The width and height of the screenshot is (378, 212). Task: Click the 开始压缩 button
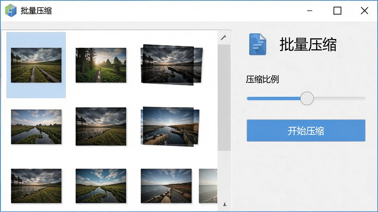[x=306, y=131]
